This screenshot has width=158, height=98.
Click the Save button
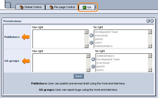tap(78, 76)
